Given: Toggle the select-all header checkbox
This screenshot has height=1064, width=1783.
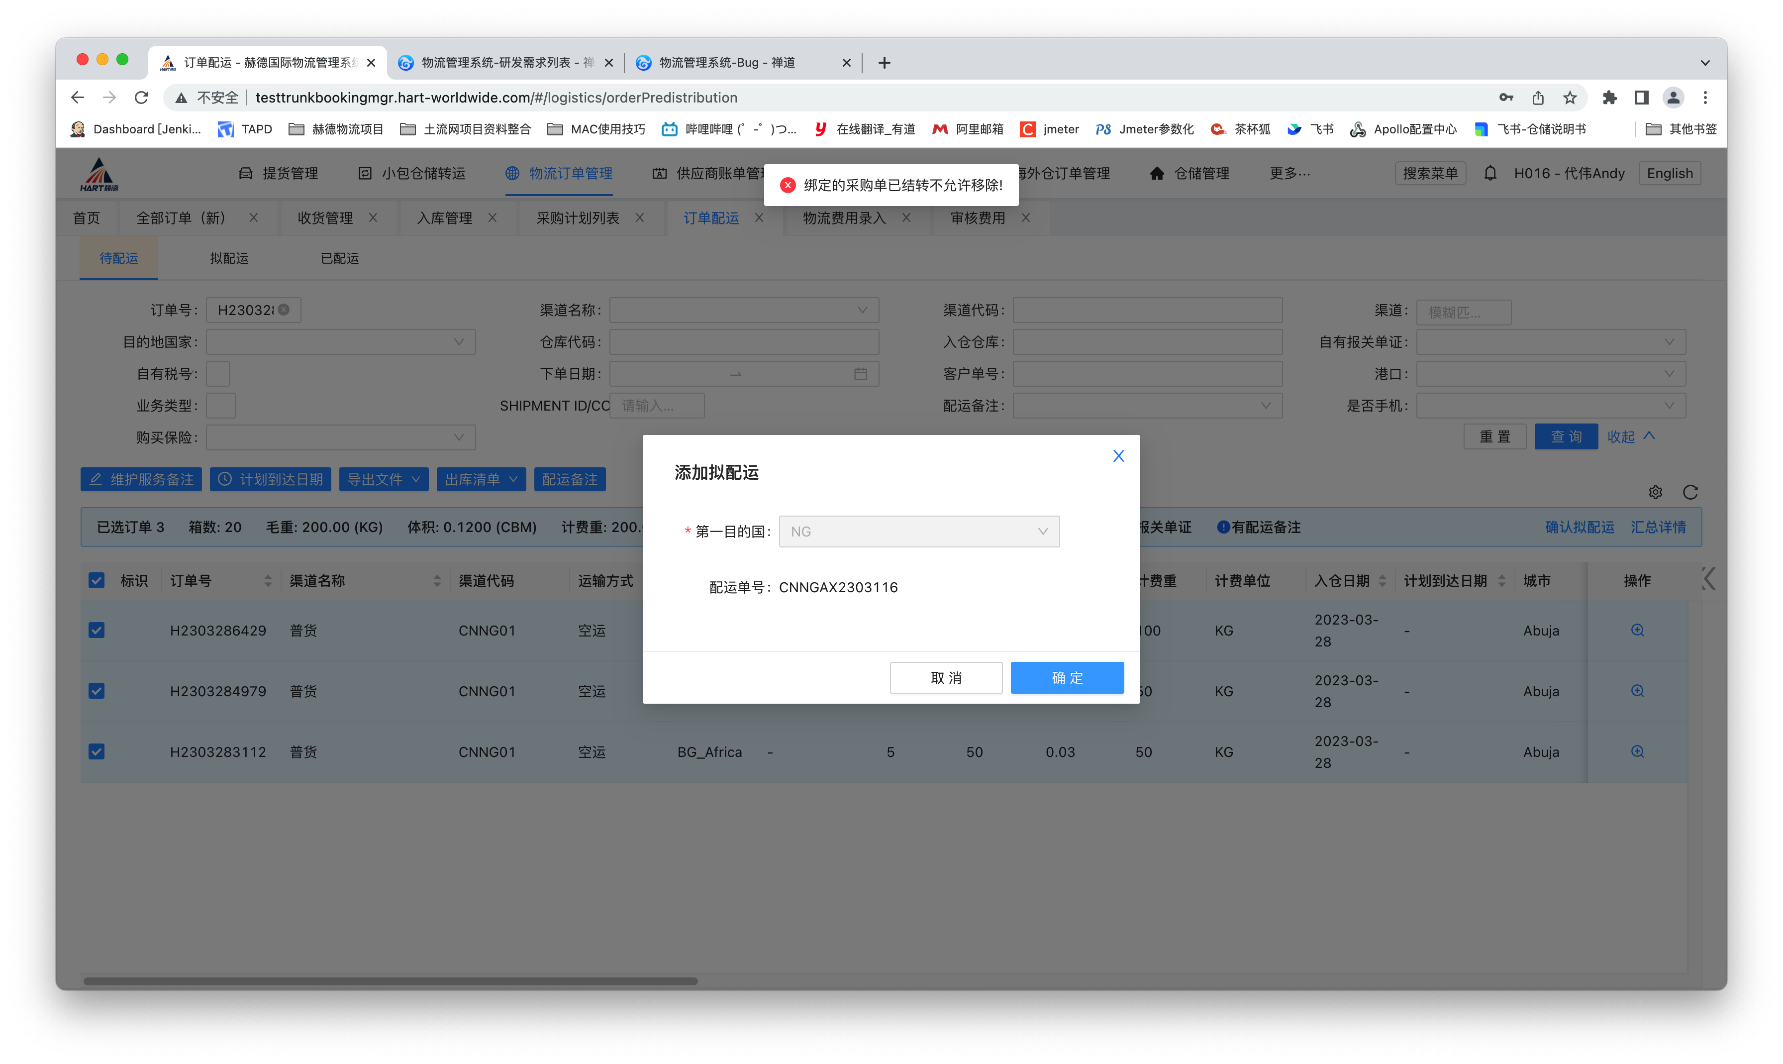Looking at the screenshot, I should pos(97,581).
